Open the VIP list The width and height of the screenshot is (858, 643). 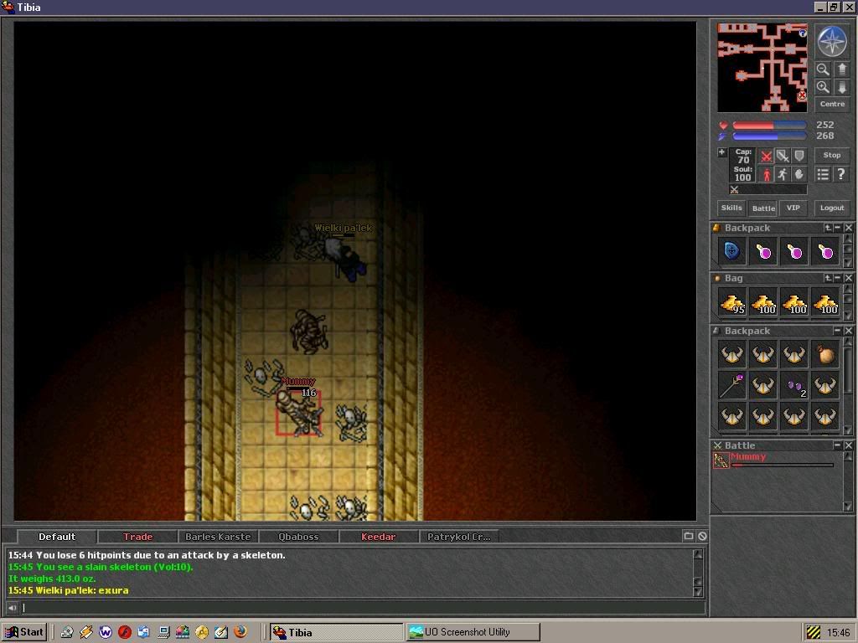coord(793,208)
